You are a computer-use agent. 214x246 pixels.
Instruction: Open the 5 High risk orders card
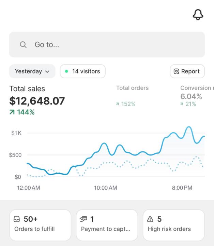click(173, 225)
